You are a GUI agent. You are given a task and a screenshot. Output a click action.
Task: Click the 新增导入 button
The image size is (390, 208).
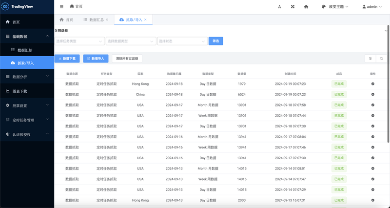tap(96, 59)
